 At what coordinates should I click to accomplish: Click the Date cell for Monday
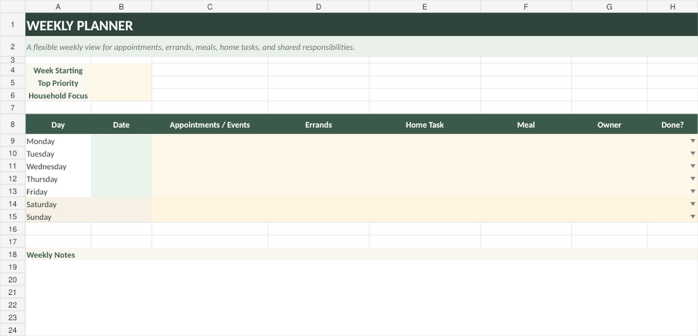[x=121, y=141]
